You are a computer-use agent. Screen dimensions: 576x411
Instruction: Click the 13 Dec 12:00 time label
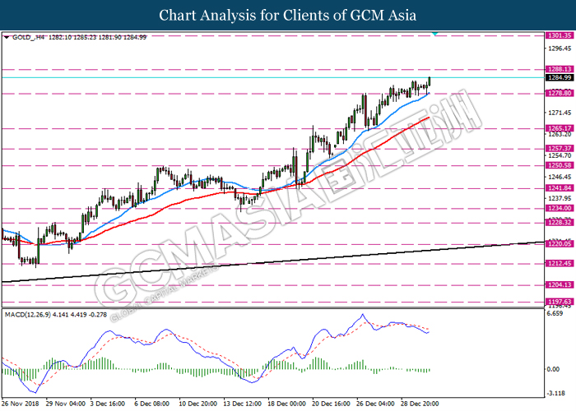[x=242, y=404]
